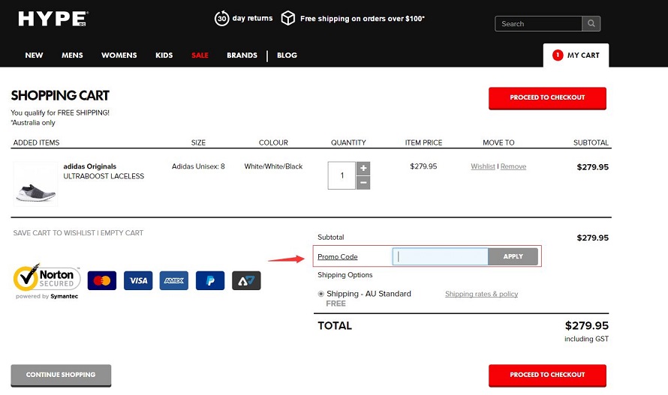The image size is (668, 395).
Task: Click the search magnifier button
Action: pyautogui.click(x=591, y=23)
